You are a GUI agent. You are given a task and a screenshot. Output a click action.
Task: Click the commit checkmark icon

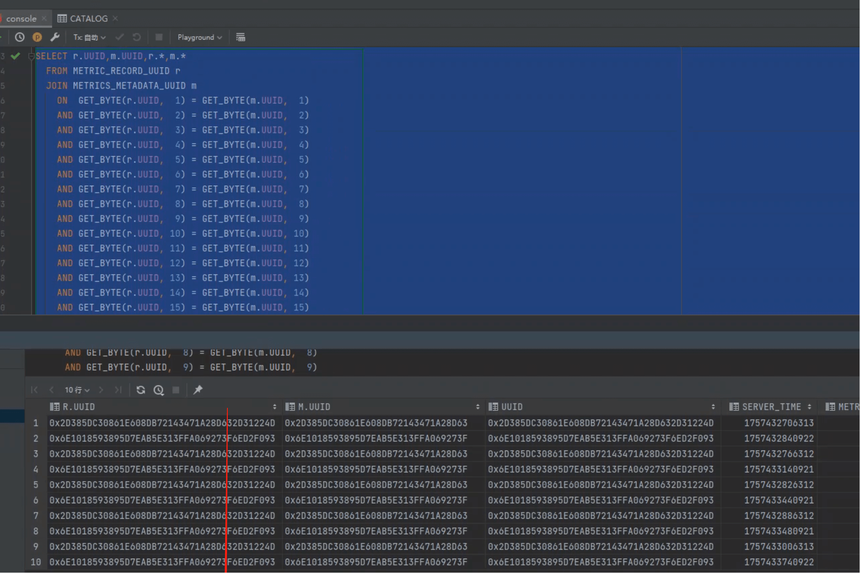point(120,37)
